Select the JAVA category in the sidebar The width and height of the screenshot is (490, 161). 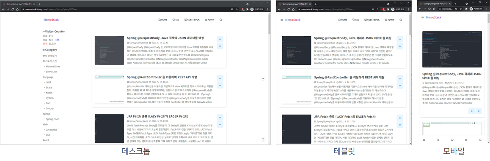[x=48, y=82]
